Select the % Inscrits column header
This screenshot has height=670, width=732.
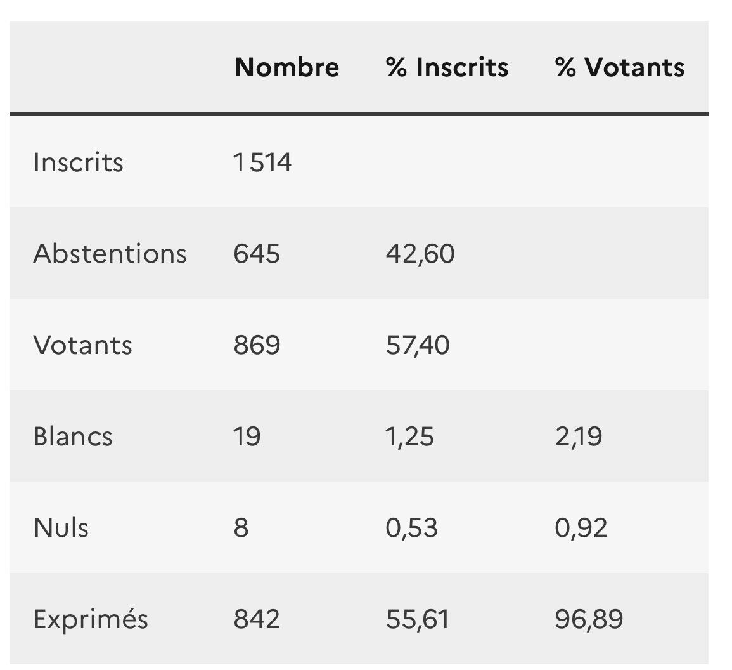(x=447, y=67)
